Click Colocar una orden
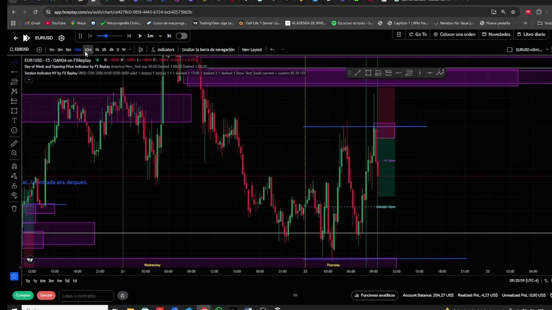Viewport: 552px width, 310px height. pos(454,34)
